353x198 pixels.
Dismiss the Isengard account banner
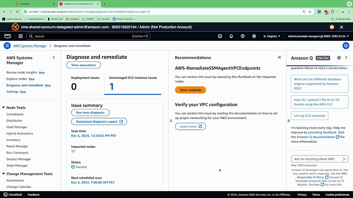[342, 27]
